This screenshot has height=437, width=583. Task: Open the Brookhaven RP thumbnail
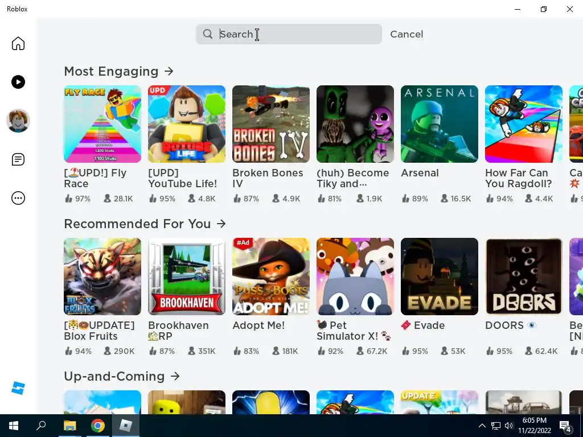point(187,277)
